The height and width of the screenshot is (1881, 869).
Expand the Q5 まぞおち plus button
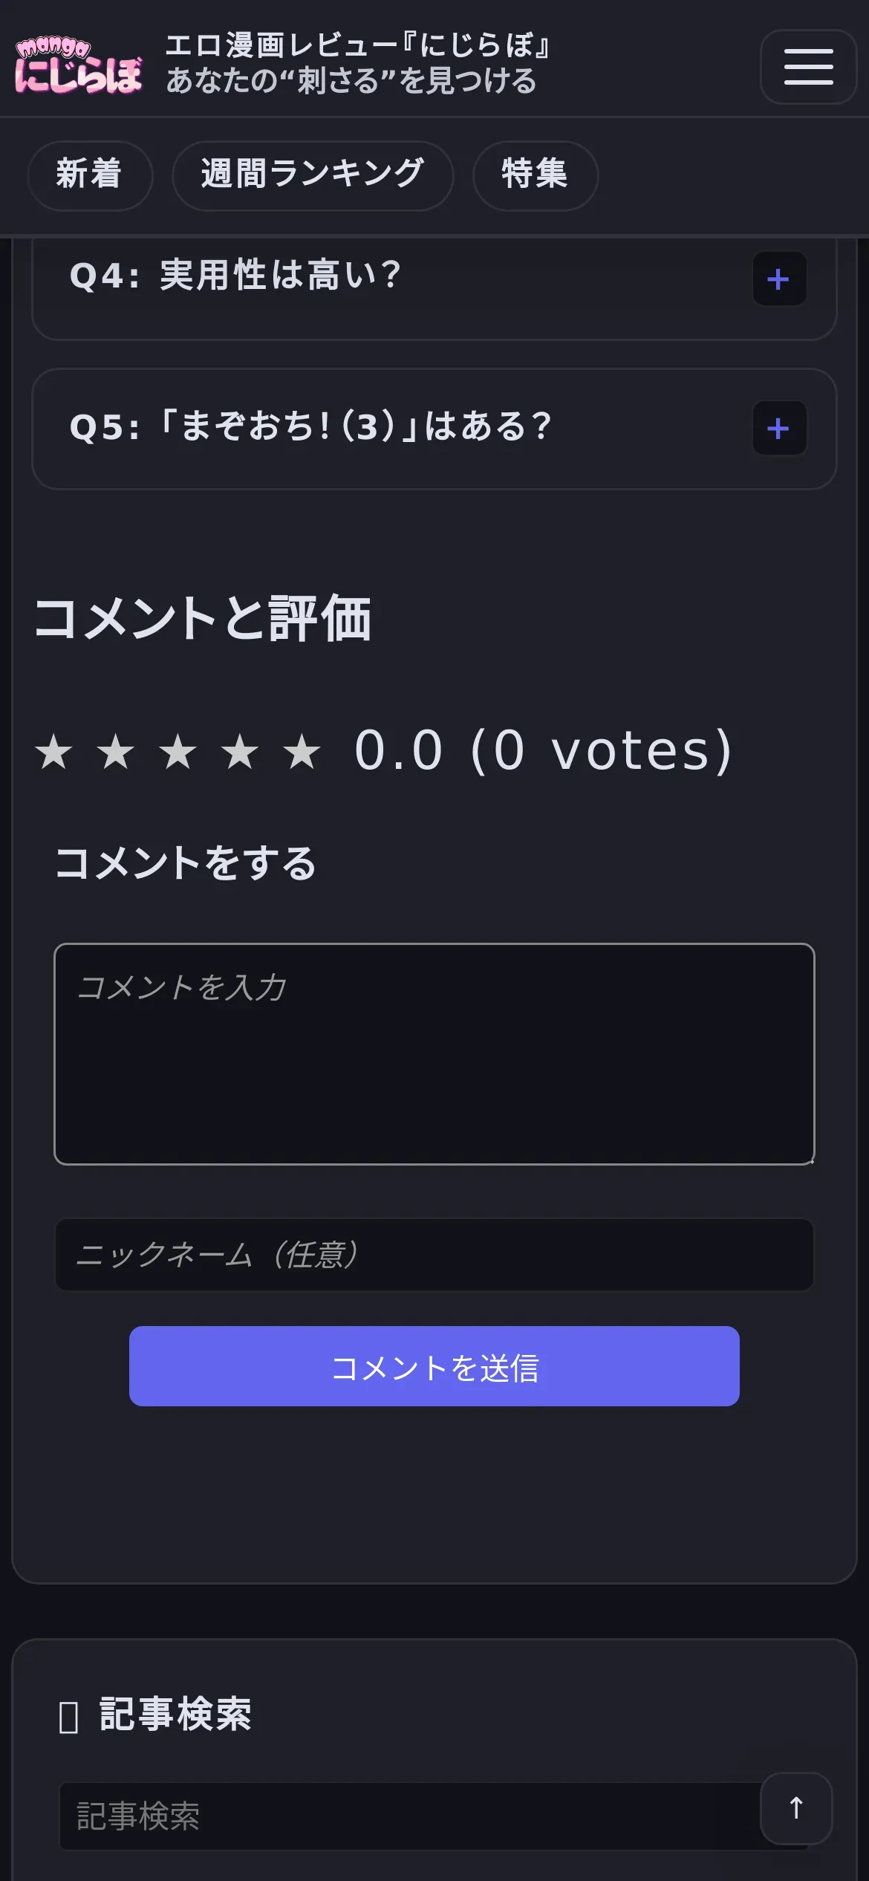pos(779,429)
